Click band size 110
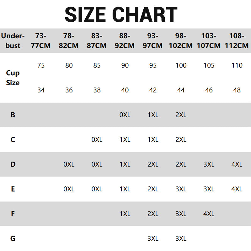 [237, 66]
